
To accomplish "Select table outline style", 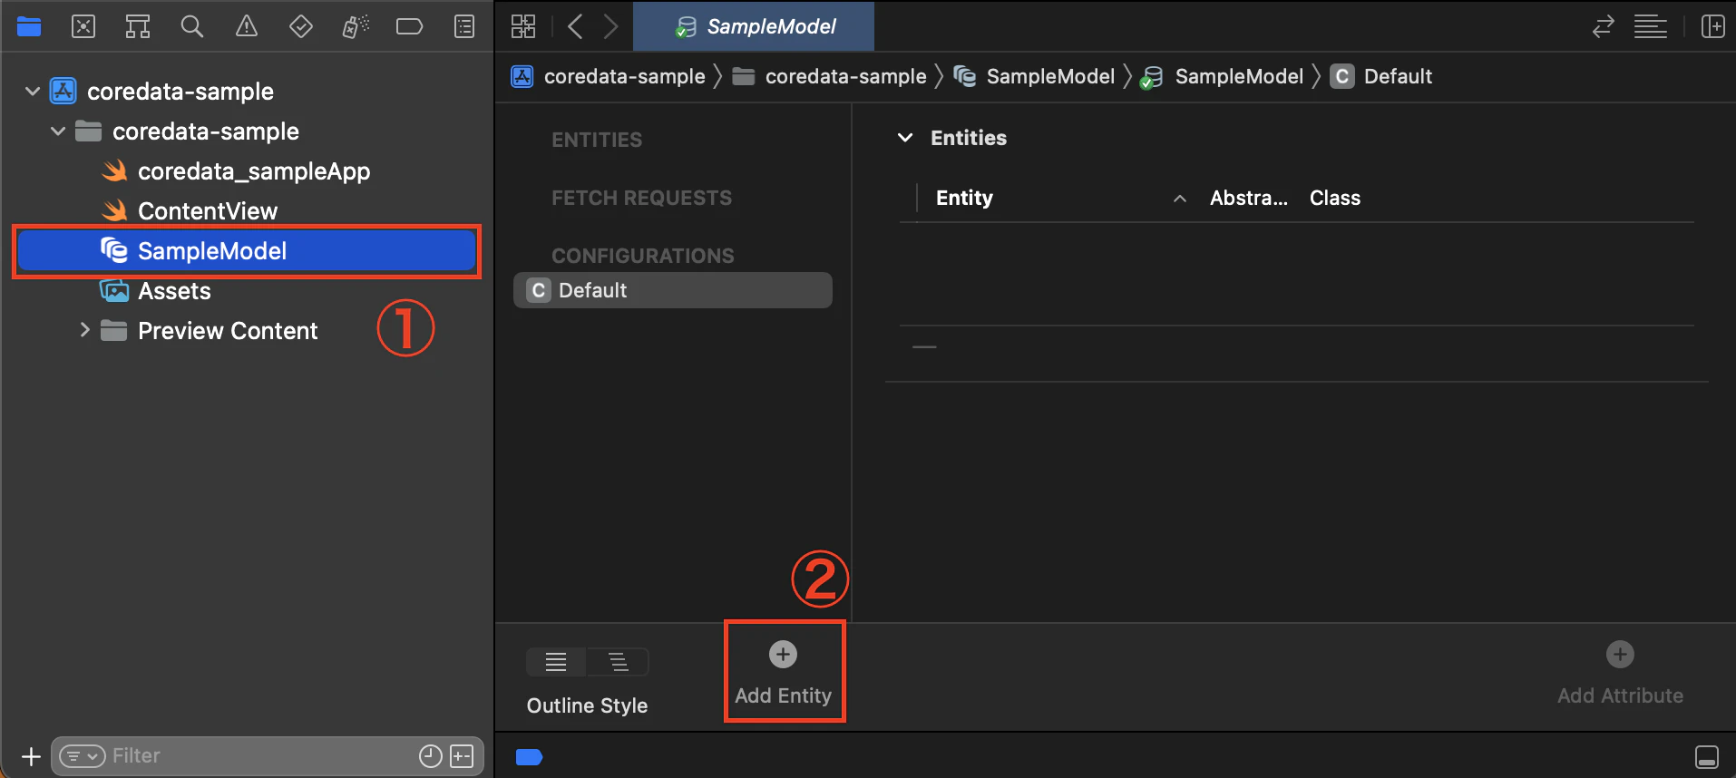I will click(x=556, y=662).
